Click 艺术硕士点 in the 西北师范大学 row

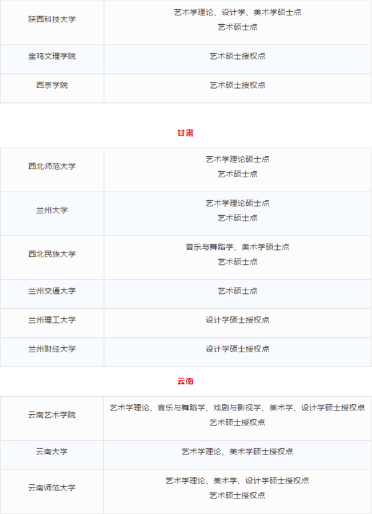coord(237,174)
